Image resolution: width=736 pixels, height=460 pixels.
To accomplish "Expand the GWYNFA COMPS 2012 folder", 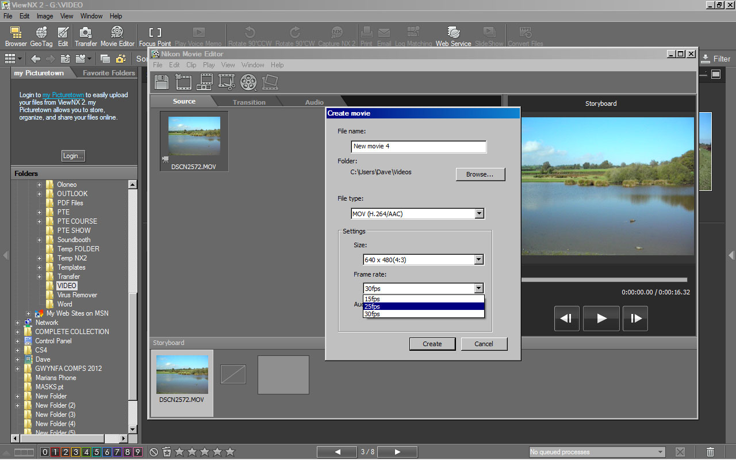I will tap(18, 369).
